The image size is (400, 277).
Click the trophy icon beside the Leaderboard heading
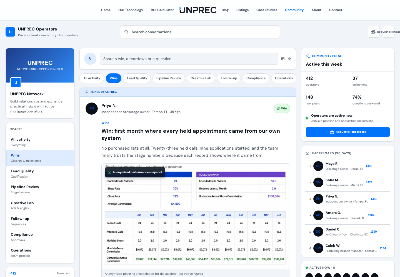(x=307, y=153)
